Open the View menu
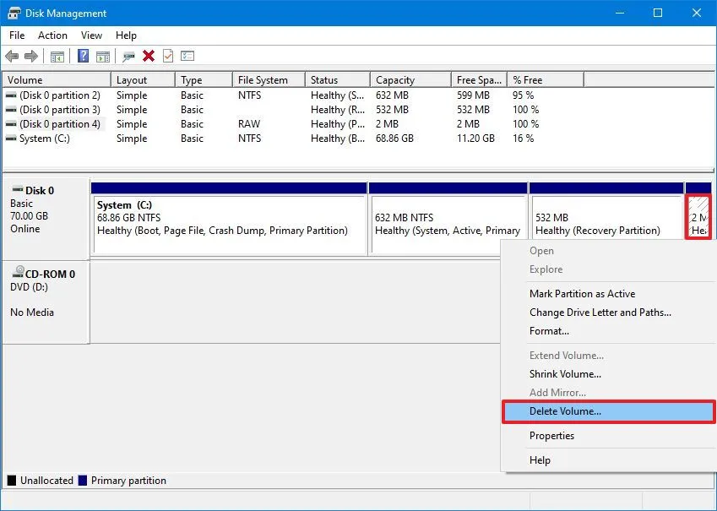The image size is (717, 511). point(91,35)
